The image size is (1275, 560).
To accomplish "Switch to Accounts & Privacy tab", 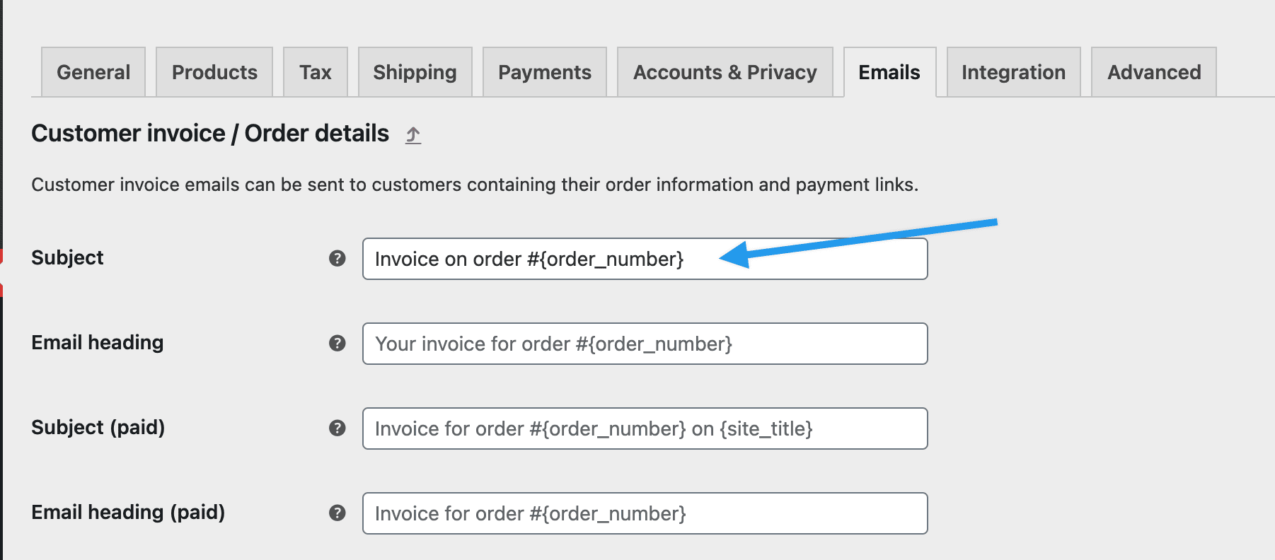I will coord(725,72).
